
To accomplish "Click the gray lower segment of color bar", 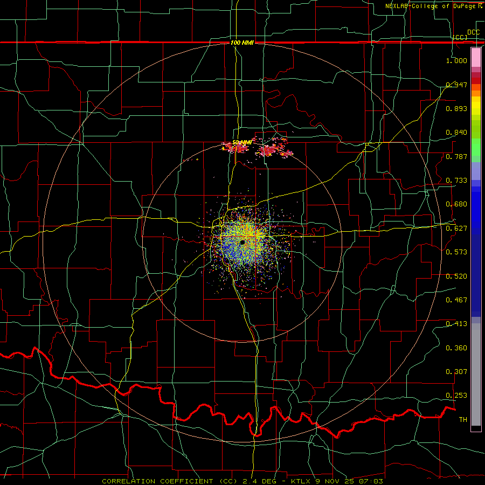I will tap(476, 375).
